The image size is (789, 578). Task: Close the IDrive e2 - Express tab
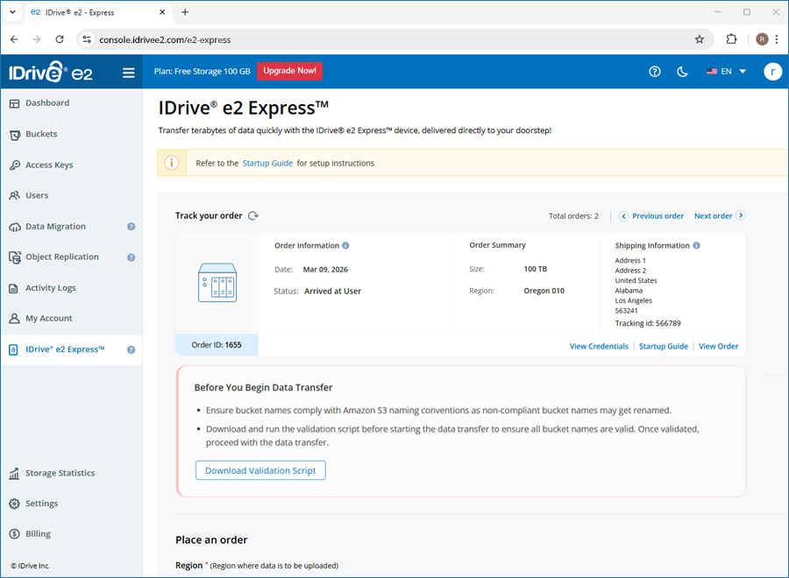(162, 12)
